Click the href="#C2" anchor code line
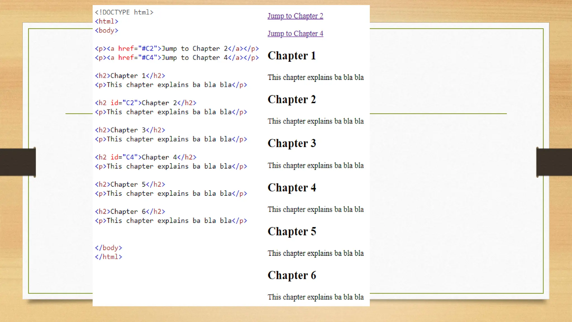572x322 pixels. (177, 49)
